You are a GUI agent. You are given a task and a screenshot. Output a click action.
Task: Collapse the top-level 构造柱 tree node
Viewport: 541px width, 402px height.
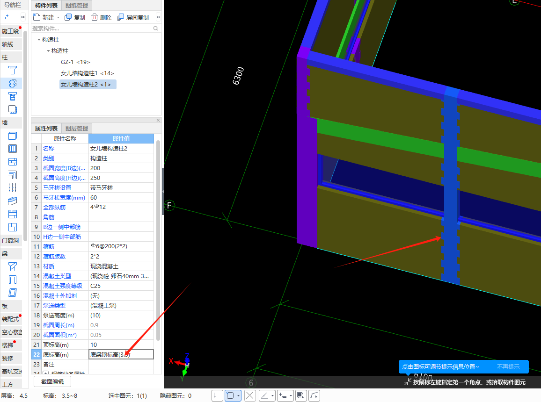click(39, 40)
